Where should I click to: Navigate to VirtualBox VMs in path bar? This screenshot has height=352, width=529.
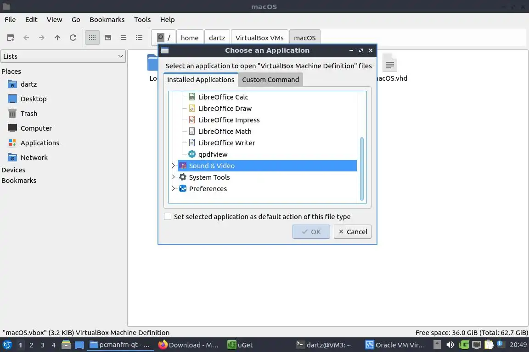[259, 38]
